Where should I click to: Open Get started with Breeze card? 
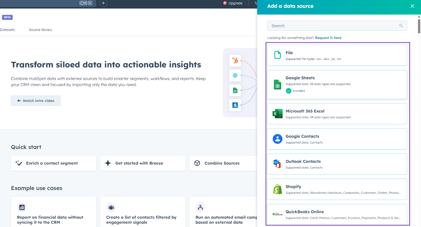point(143,163)
